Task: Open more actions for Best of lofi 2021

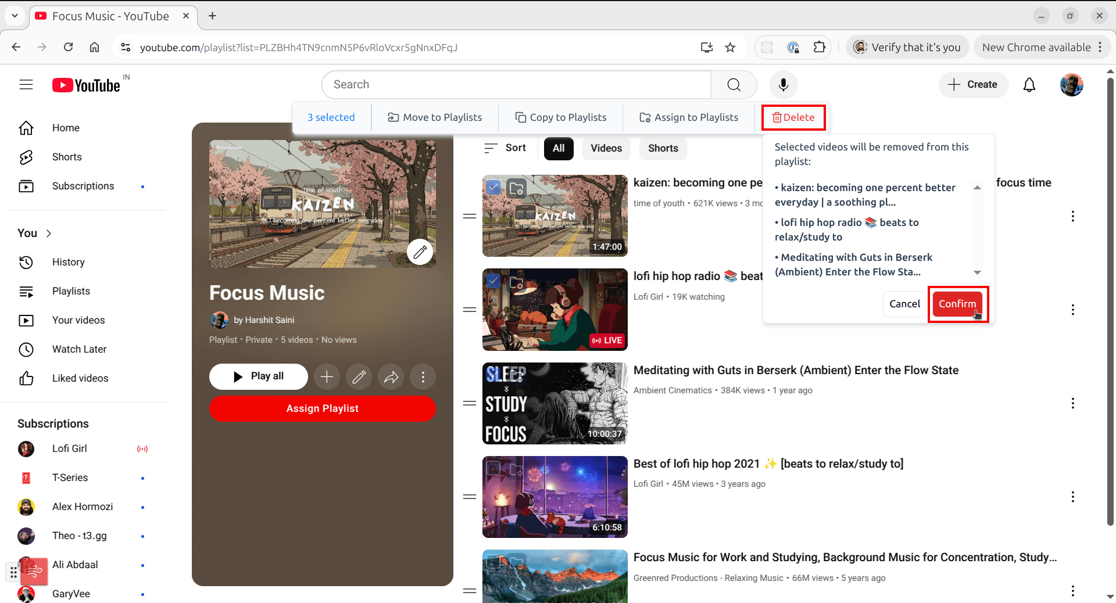Action: pyautogui.click(x=1072, y=497)
